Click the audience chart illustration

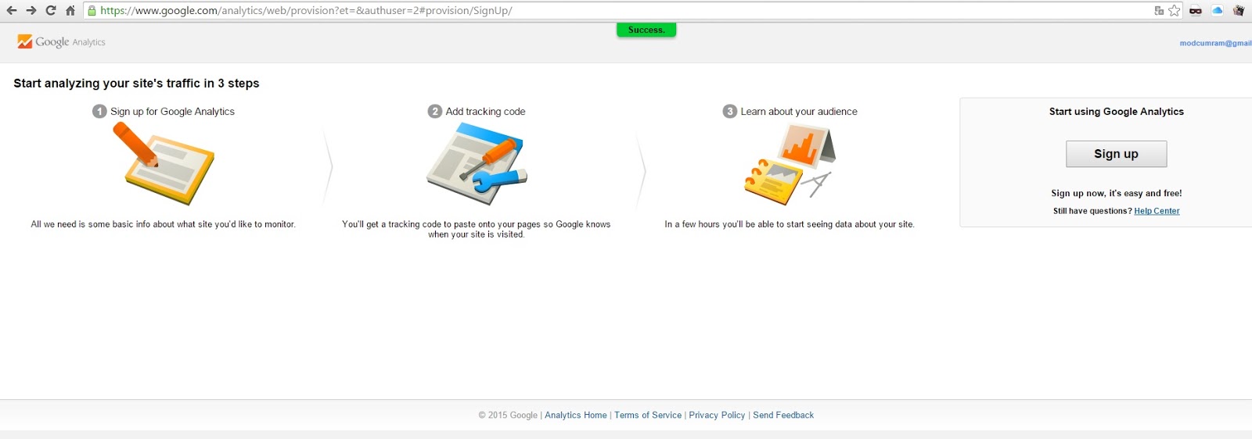point(790,164)
